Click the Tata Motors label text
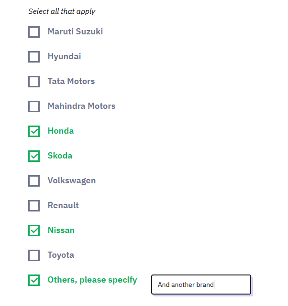Image resolution: width=288 pixels, height=306 pixels. click(x=71, y=81)
